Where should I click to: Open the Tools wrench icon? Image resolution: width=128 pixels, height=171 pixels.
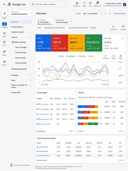(x=4, y=42)
